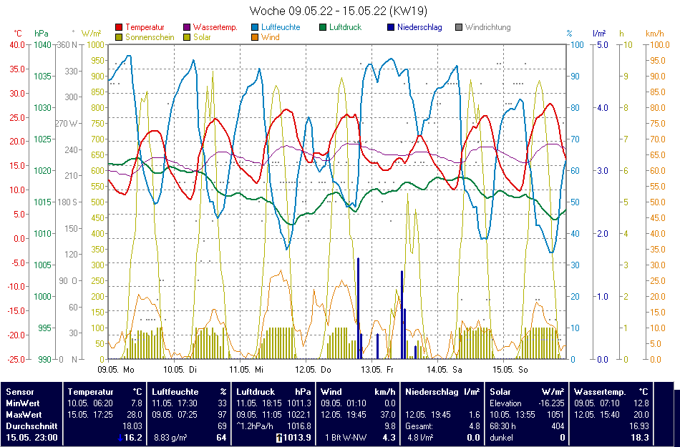This screenshot has width=680, height=447.
Task: Click the '10.05. Di' date axis label
Action: coord(180,370)
